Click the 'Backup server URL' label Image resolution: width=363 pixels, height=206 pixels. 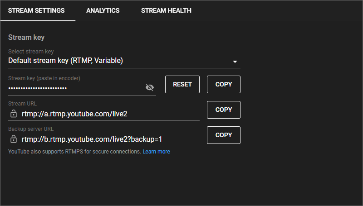click(x=31, y=129)
